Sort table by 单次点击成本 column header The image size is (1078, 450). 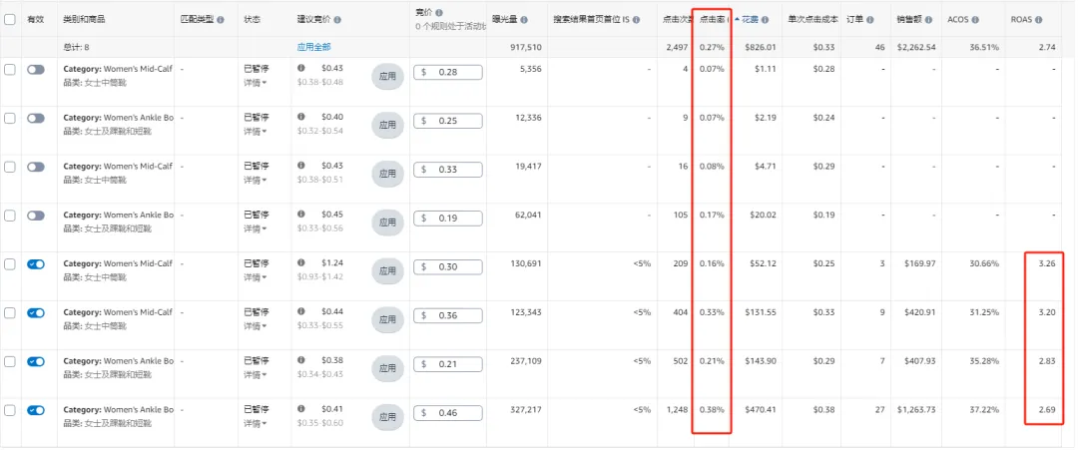pos(812,20)
